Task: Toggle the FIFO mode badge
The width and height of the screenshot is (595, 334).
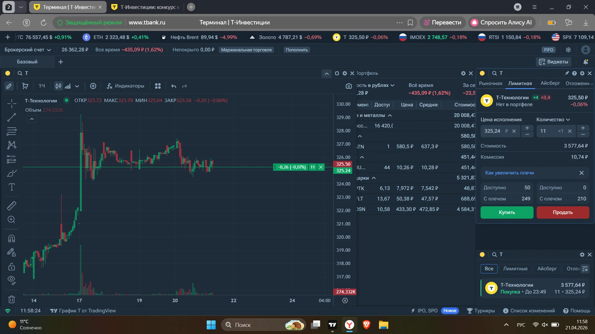Action: click(548, 50)
